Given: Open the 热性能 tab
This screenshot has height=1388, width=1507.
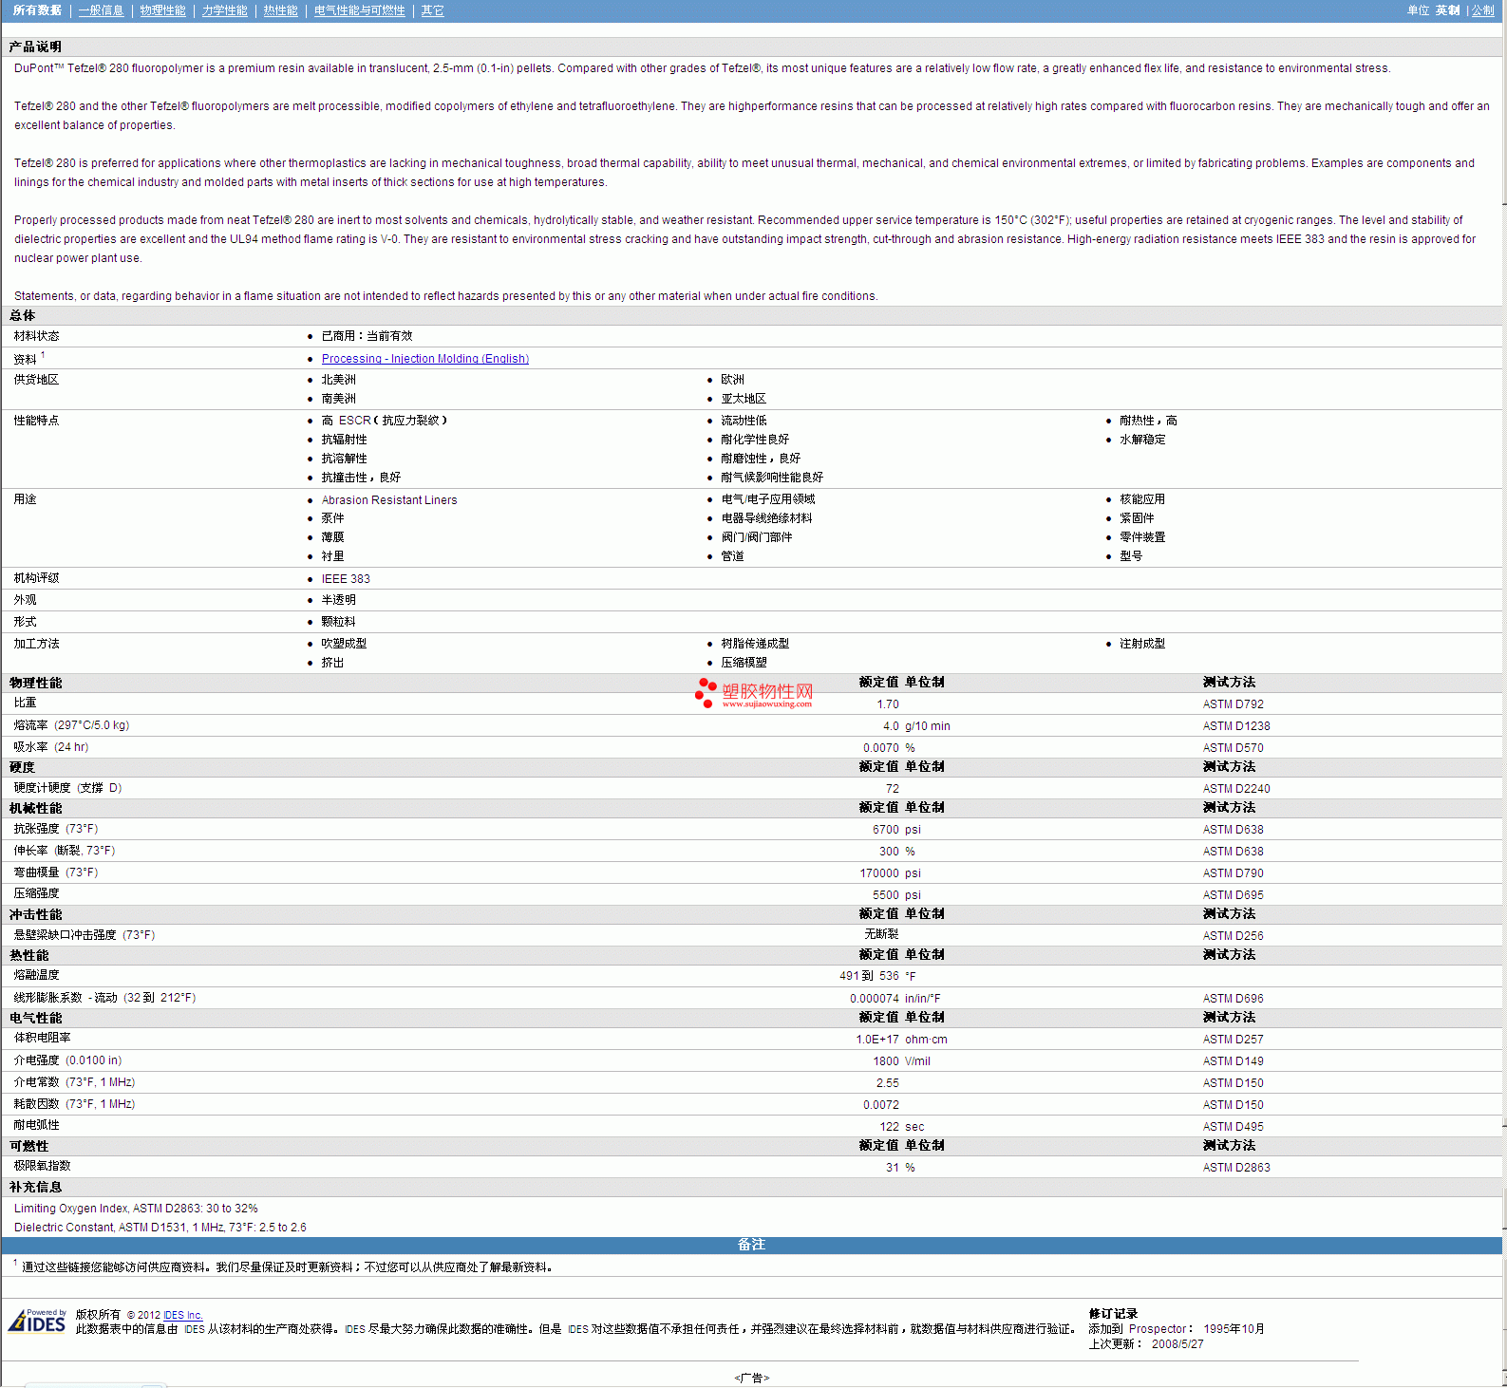Looking at the screenshot, I should coord(280,10).
